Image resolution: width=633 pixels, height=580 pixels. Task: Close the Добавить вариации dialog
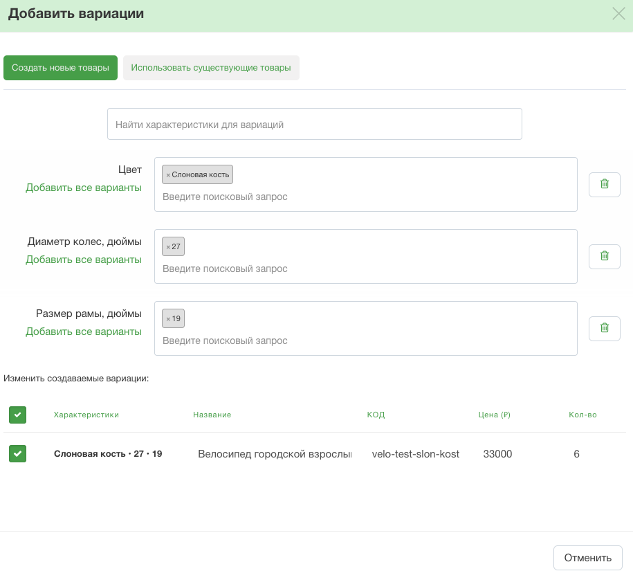tap(618, 14)
